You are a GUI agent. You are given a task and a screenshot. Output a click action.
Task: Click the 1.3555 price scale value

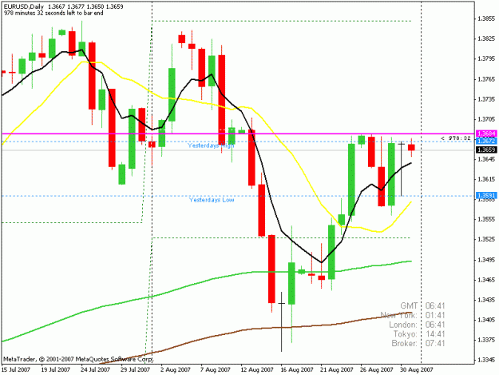coord(486,220)
